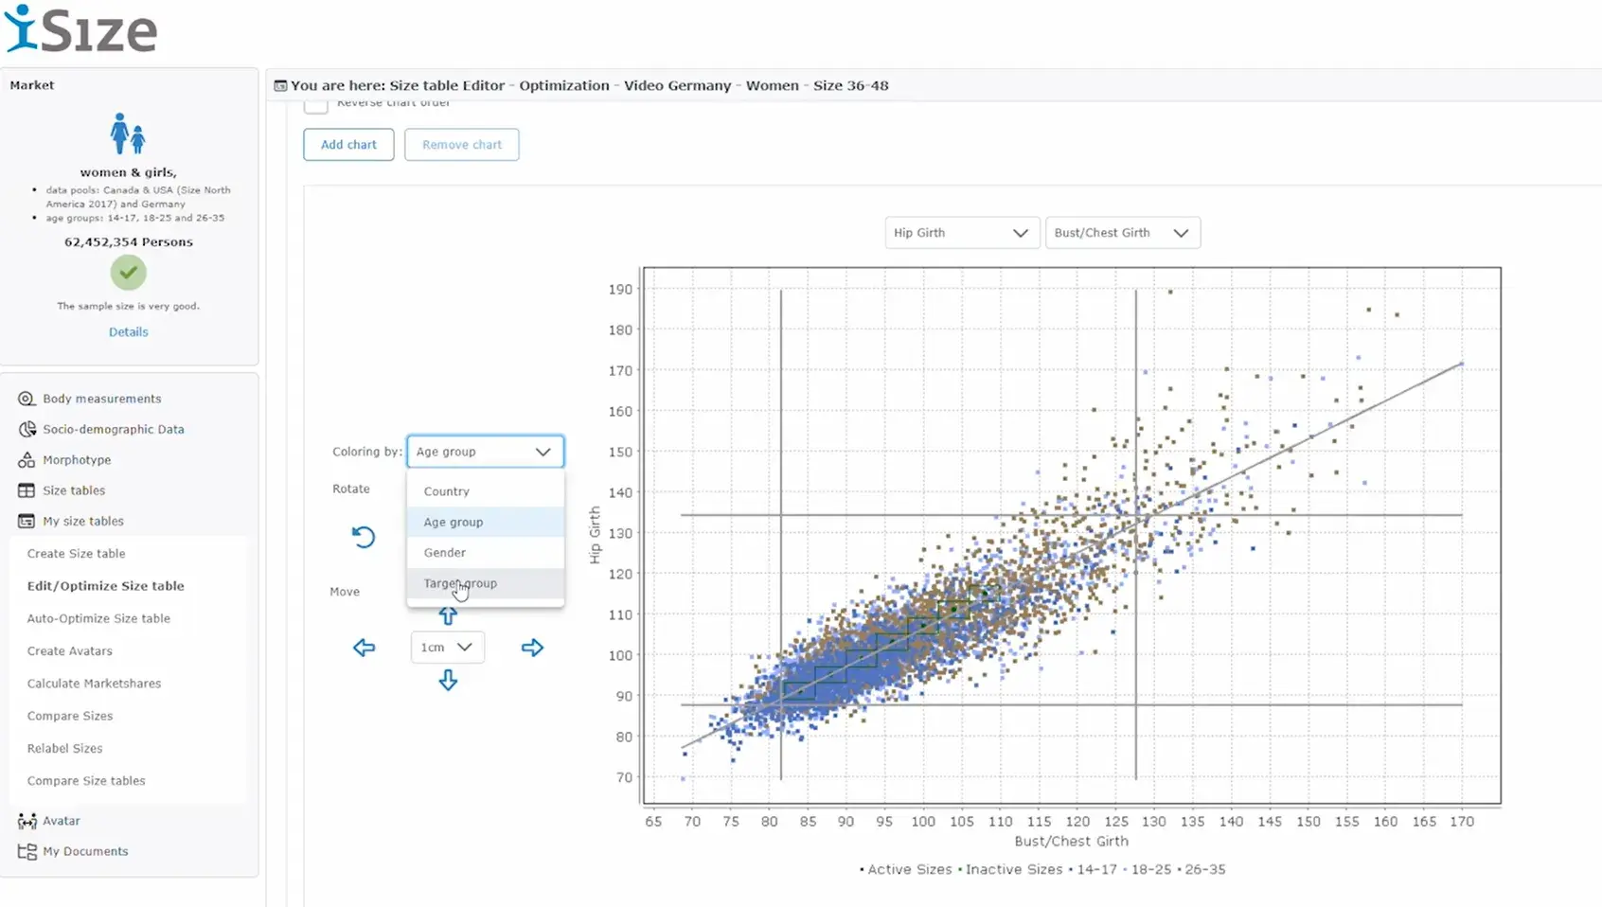Click the green sample size checkmark icon
The width and height of the screenshot is (1602, 907).
coord(128,273)
